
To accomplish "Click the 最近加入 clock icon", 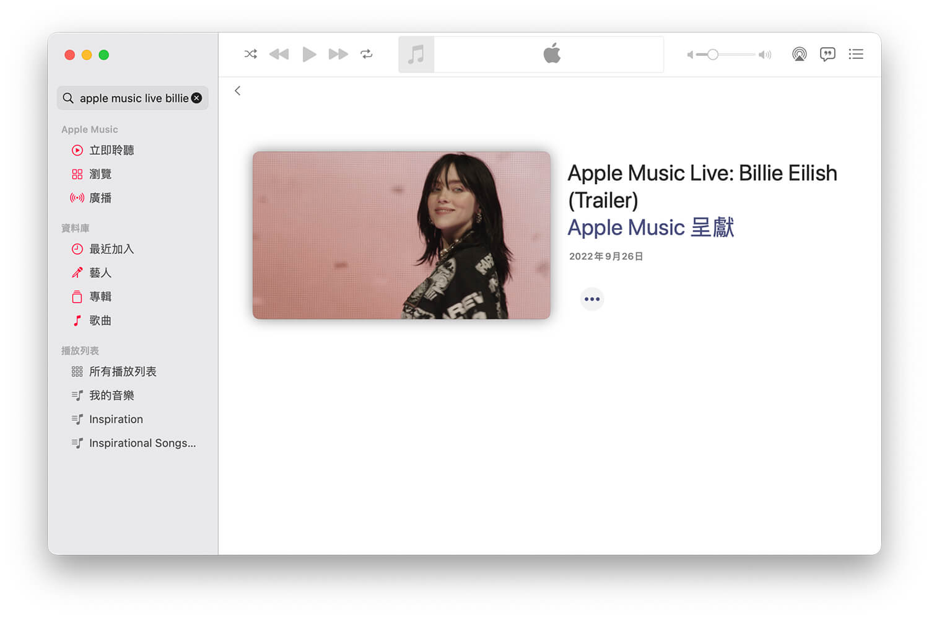I will pos(77,249).
